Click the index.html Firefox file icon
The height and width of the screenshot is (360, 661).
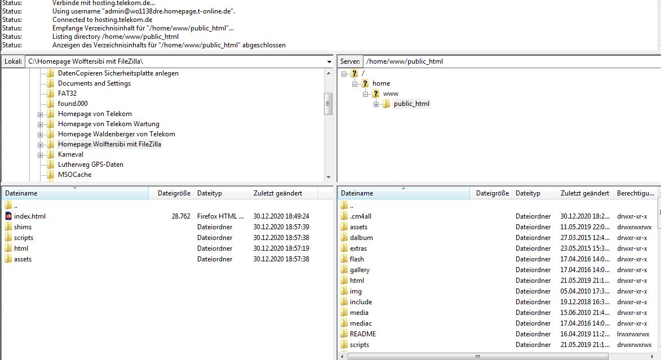point(8,216)
